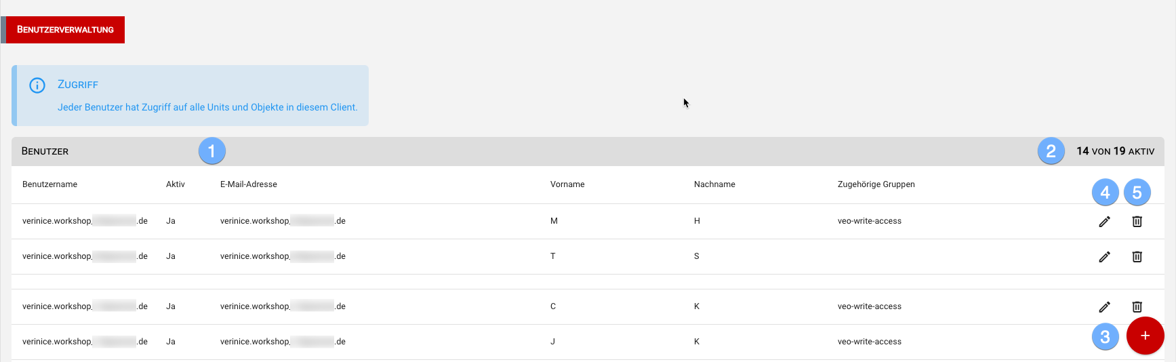Sort by the E-Mail-Adresse column header
This screenshot has width=1176, height=362.
pyautogui.click(x=248, y=184)
